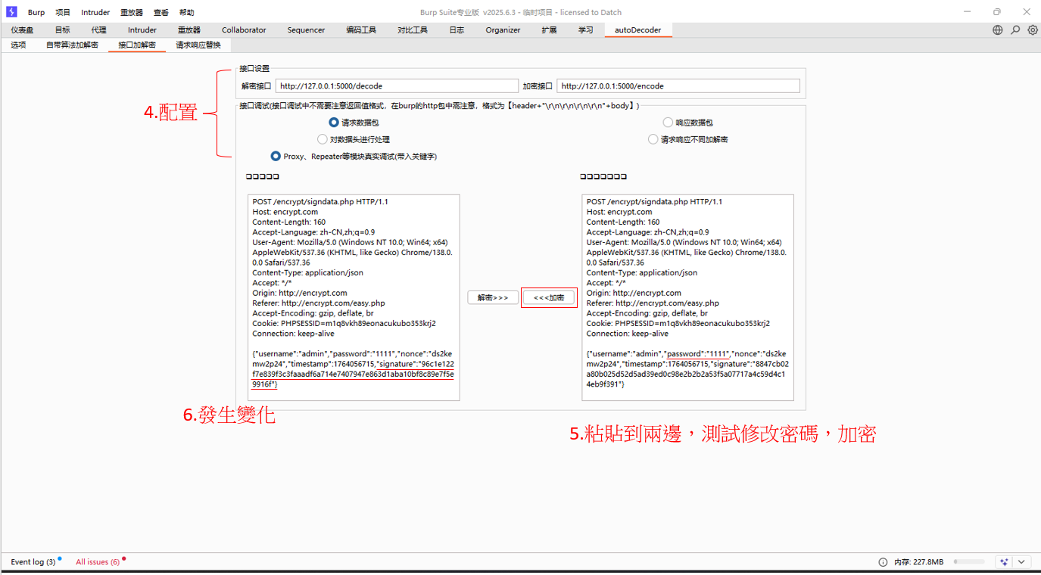Switch to the 目标 tab
1041x575 pixels.
62,30
